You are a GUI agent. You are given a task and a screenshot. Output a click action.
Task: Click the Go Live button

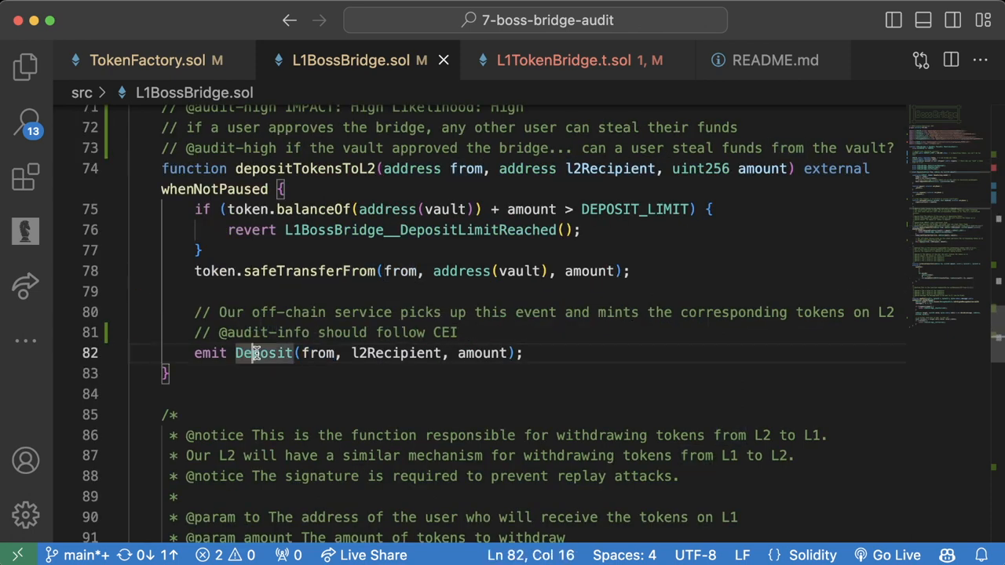[896, 555]
